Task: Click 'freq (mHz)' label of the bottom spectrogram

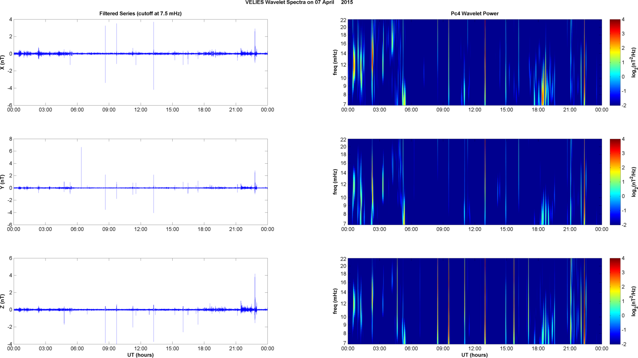Action: [335, 301]
